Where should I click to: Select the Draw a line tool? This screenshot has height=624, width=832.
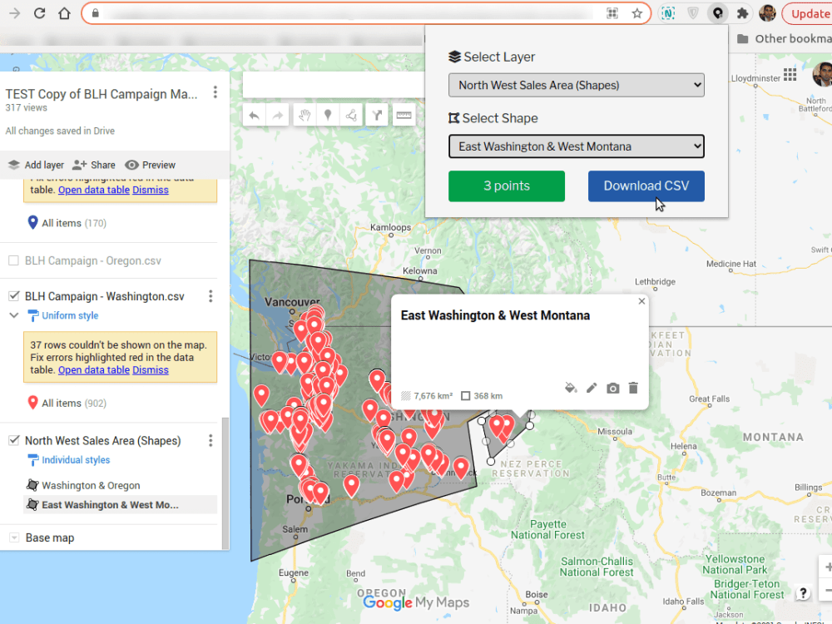351,114
